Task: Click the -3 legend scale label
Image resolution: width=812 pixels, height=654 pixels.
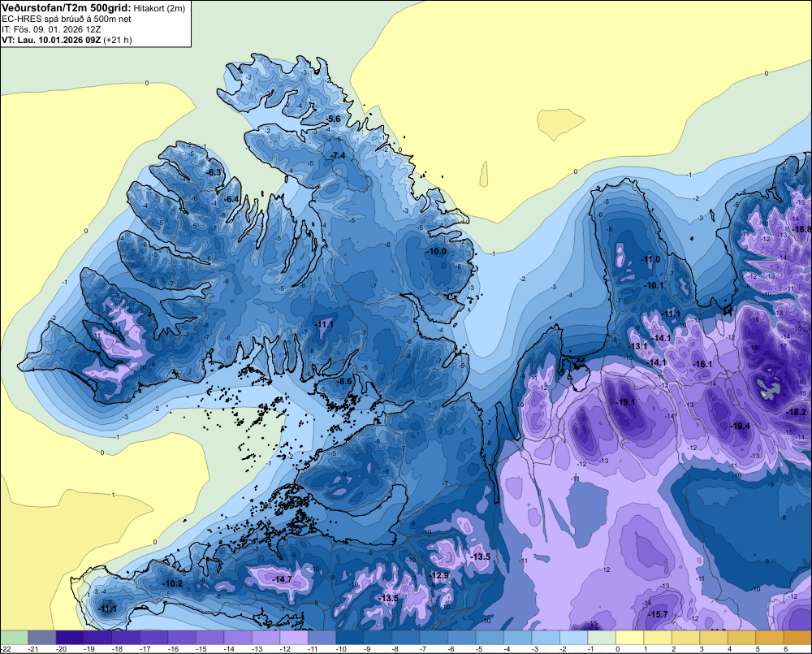Action: (x=534, y=649)
